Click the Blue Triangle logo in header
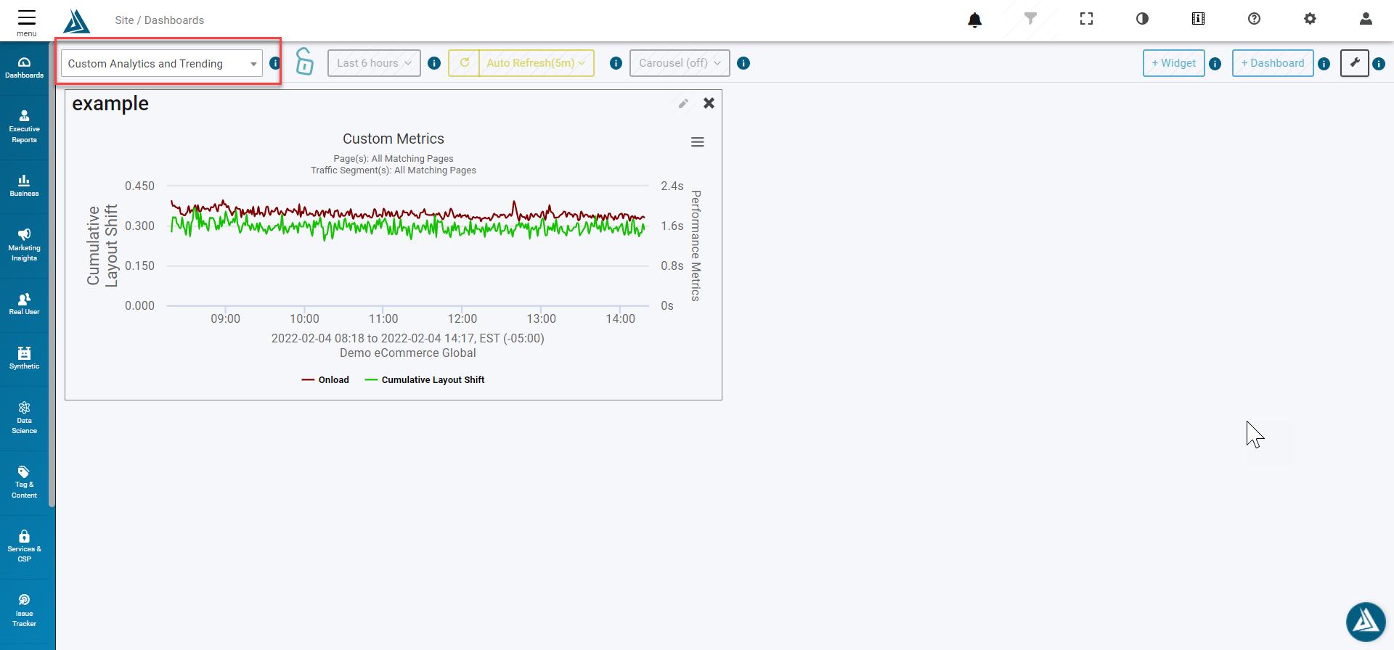The height and width of the screenshot is (650, 1394). pyautogui.click(x=76, y=21)
